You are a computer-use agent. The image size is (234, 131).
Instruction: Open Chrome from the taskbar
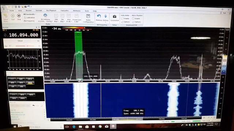point(100,127)
